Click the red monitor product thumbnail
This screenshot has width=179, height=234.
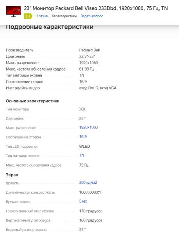tap(13, 11)
